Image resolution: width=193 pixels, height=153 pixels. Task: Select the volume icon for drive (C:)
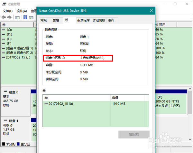4,30
